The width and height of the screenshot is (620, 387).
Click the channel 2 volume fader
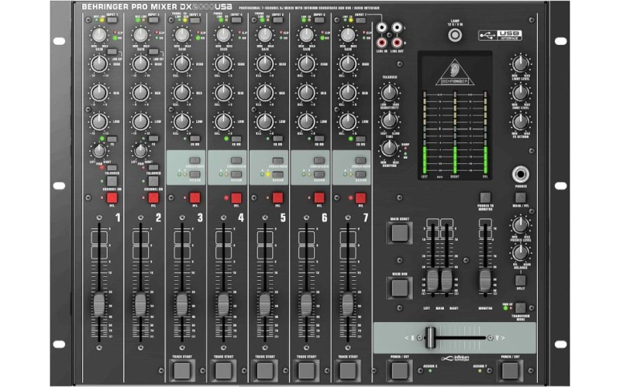point(141,304)
